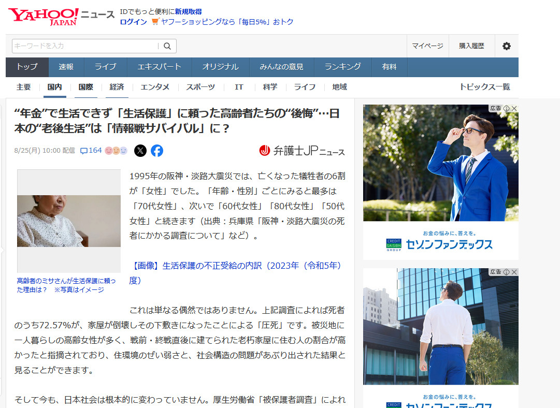560x408 pixels.
Task: Click the ログイン link
Action: click(133, 22)
